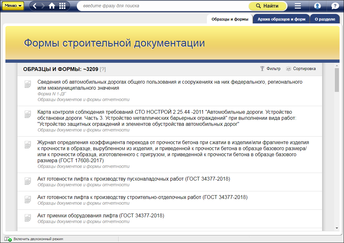Click the back navigation arrow
Image resolution: width=344 pixels, height=243 pixels.
(x=35, y=6)
